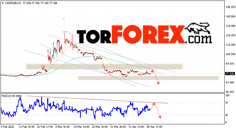Click the 56.435 price axis value
Viewport: 236px width, 130px height.
tap(230, 92)
